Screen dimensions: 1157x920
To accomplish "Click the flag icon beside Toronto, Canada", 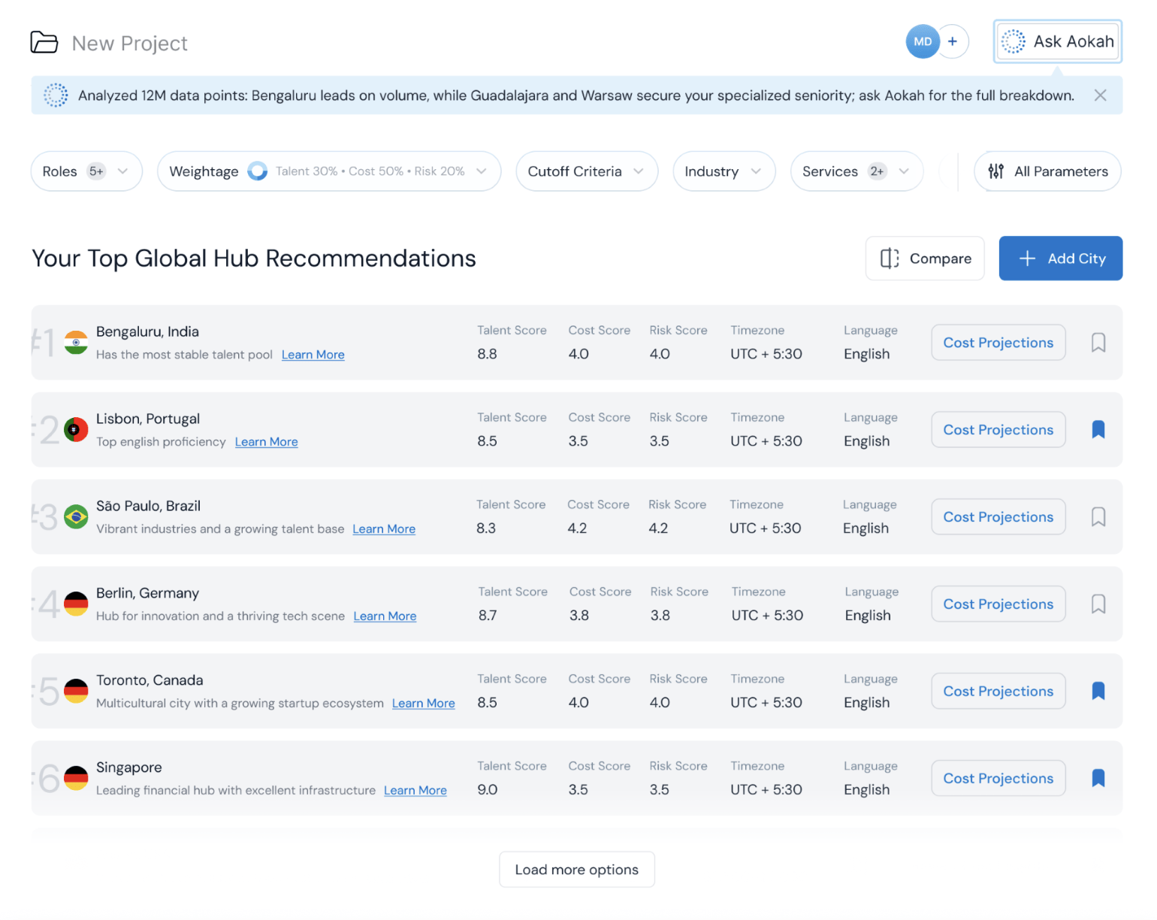I will pyautogui.click(x=76, y=692).
